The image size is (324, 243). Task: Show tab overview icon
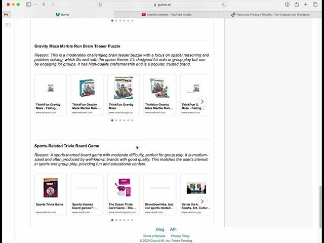315,5
